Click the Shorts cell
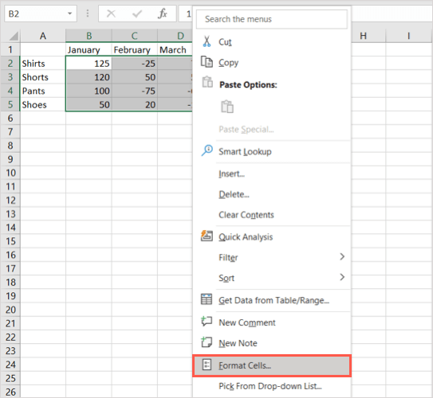433x398 pixels. 43,77
